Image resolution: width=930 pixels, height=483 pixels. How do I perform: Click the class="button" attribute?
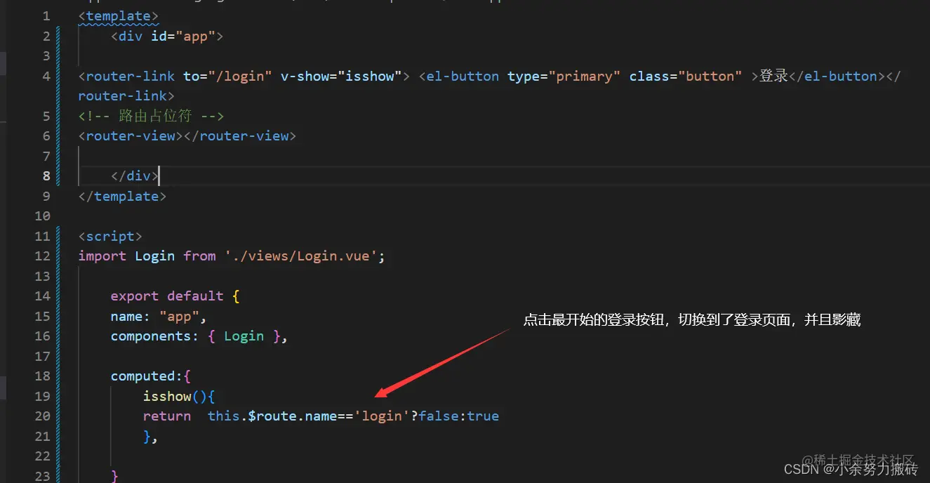coord(686,76)
